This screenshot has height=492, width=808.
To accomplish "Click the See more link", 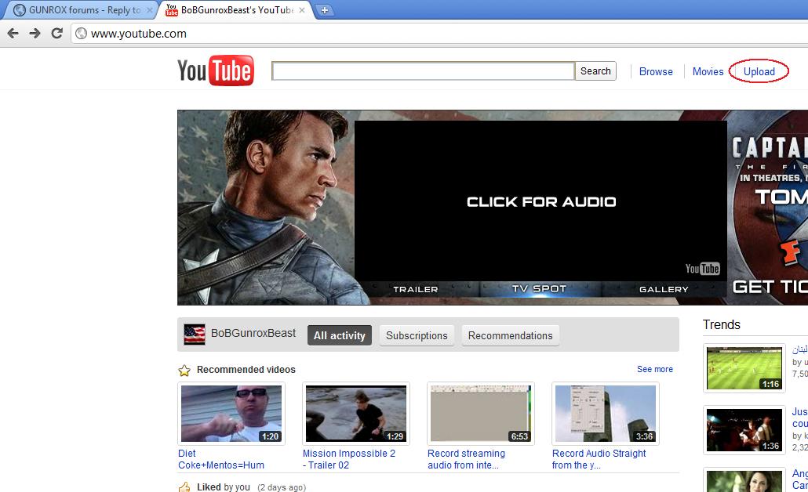I will [654, 369].
